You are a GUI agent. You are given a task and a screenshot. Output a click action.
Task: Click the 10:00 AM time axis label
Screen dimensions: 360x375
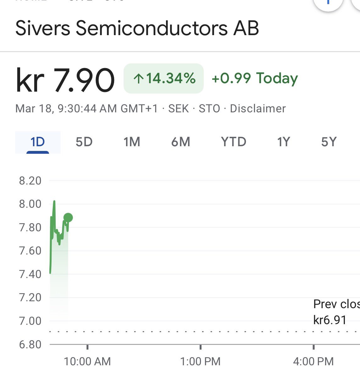[87, 362]
